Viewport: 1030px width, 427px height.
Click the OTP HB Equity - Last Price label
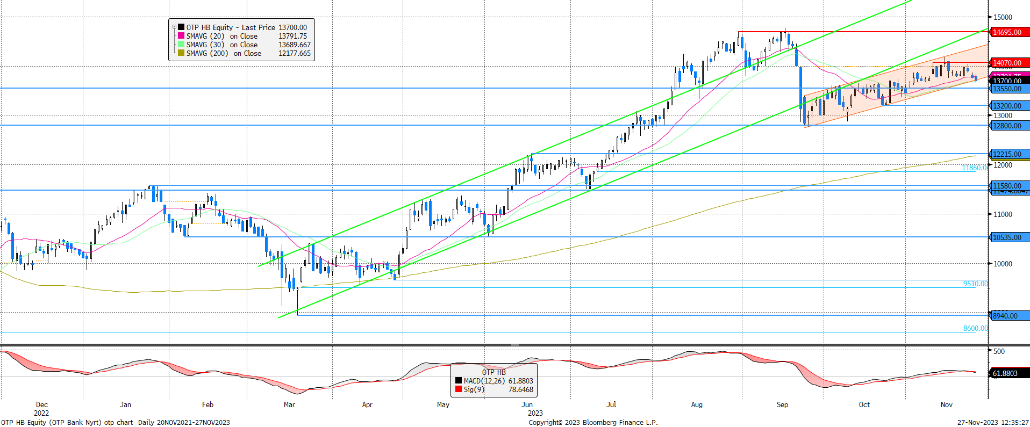pyautogui.click(x=231, y=27)
